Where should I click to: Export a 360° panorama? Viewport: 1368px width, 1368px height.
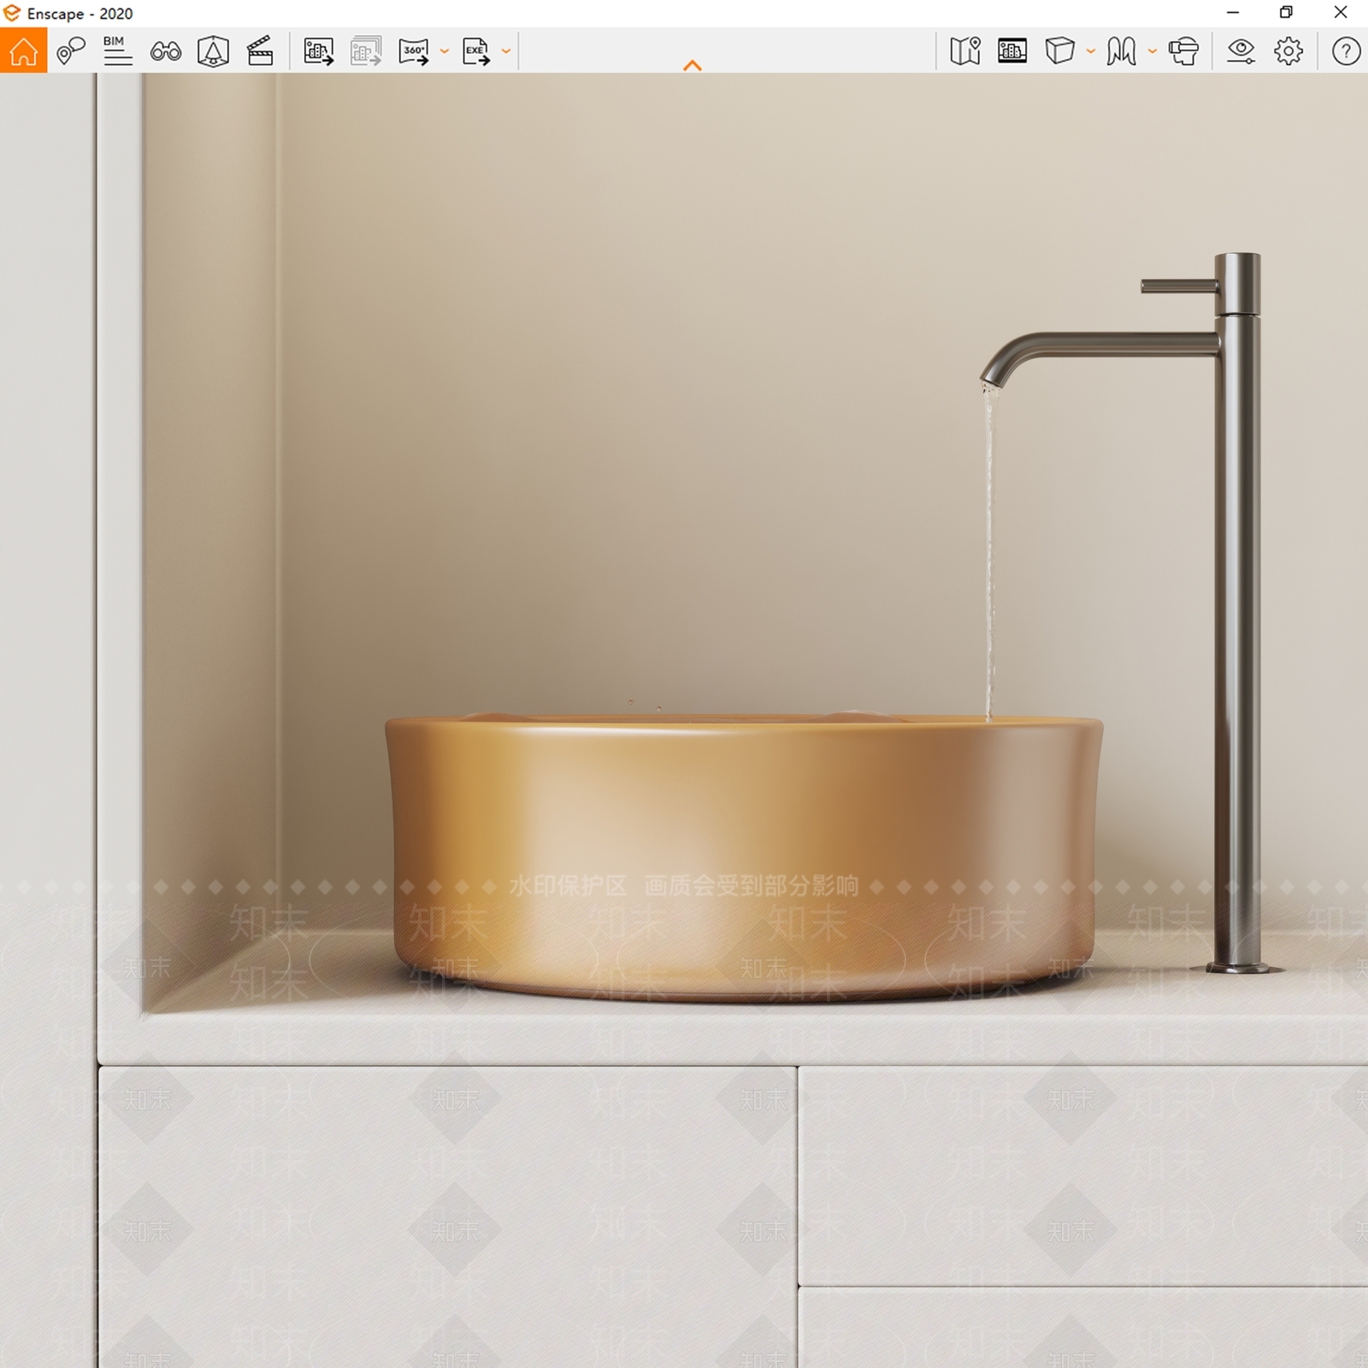click(414, 51)
